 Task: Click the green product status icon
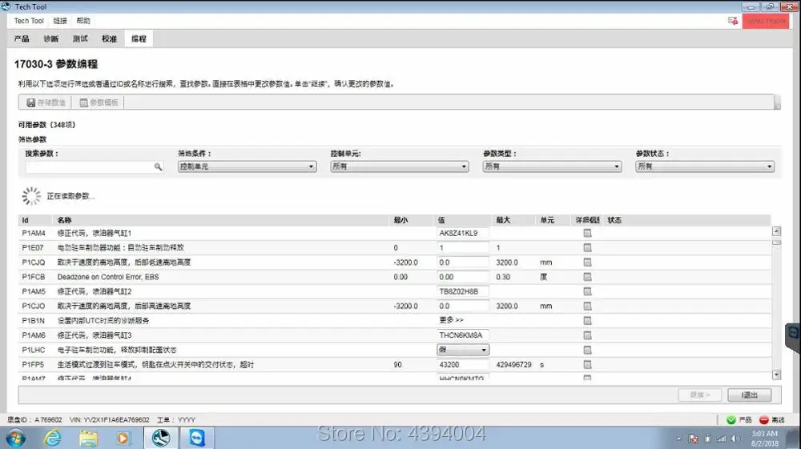[731, 419]
